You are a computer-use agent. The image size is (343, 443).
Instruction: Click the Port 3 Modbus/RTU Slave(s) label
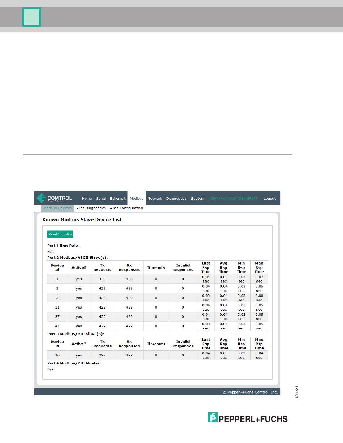(x=75, y=334)
